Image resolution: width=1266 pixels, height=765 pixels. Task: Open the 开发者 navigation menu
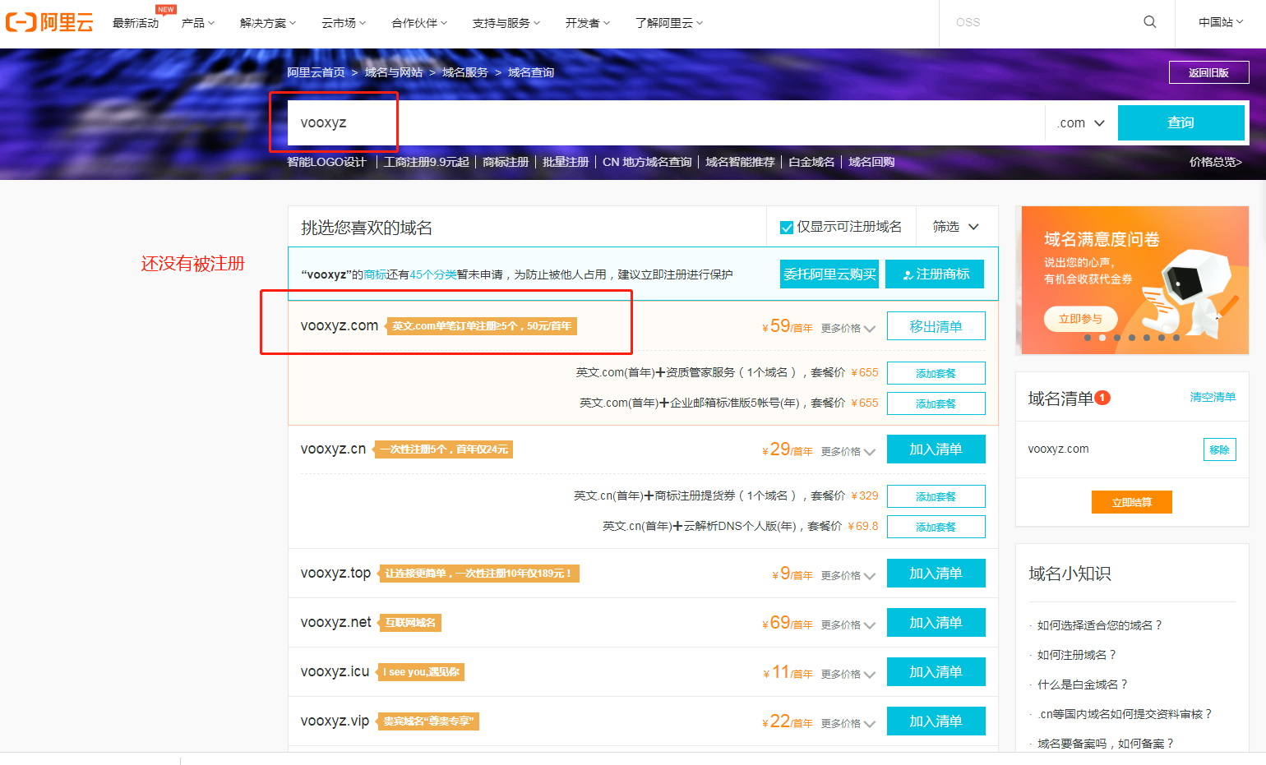click(x=587, y=22)
